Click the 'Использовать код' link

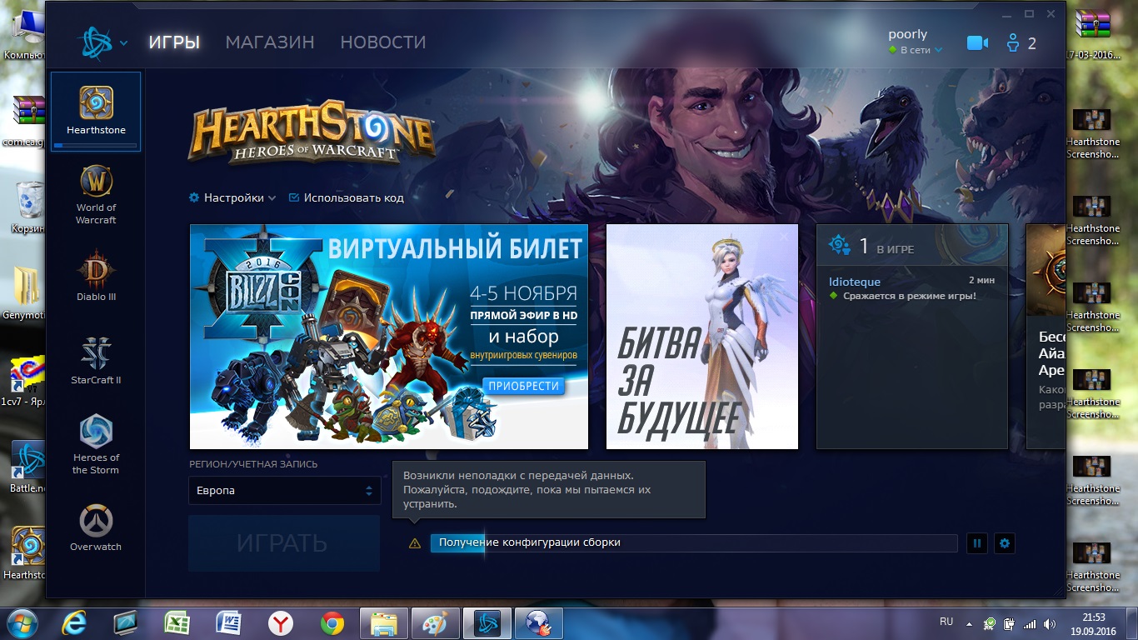coord(346,198)
